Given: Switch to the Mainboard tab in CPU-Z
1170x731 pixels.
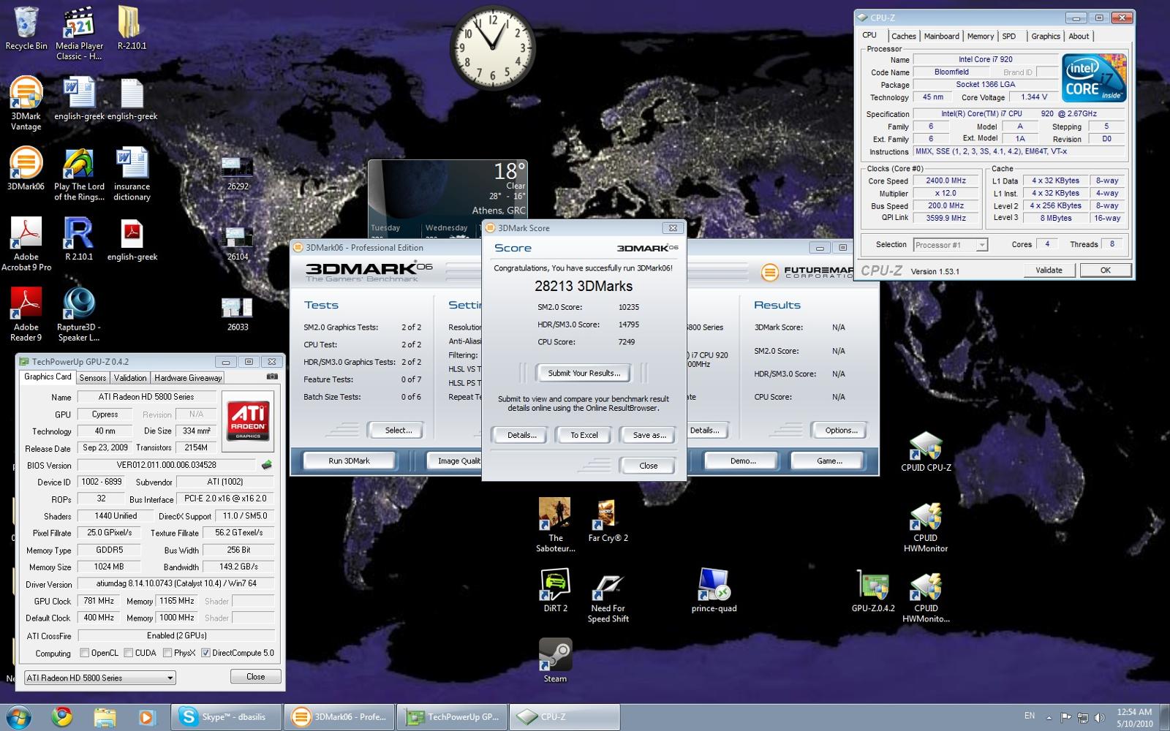Looking at the screenshot, I should 941,36.
